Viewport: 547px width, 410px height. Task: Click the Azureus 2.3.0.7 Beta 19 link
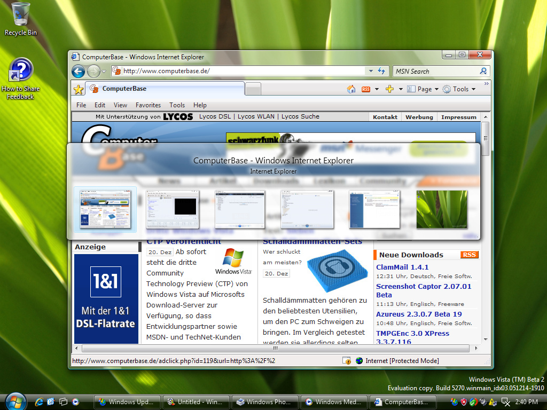[419, 314]
